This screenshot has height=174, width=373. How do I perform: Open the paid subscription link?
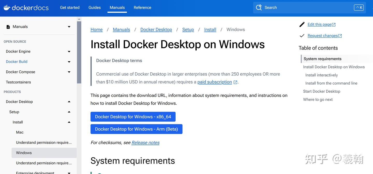215,82
